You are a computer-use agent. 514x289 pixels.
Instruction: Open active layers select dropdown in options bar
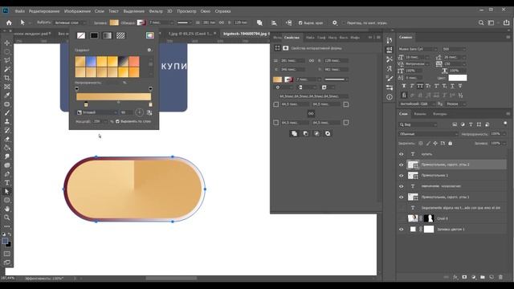tap(70, 22)
